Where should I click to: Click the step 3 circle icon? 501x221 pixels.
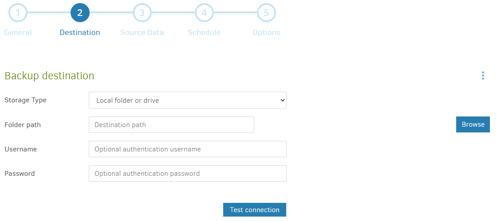(142, 13)
